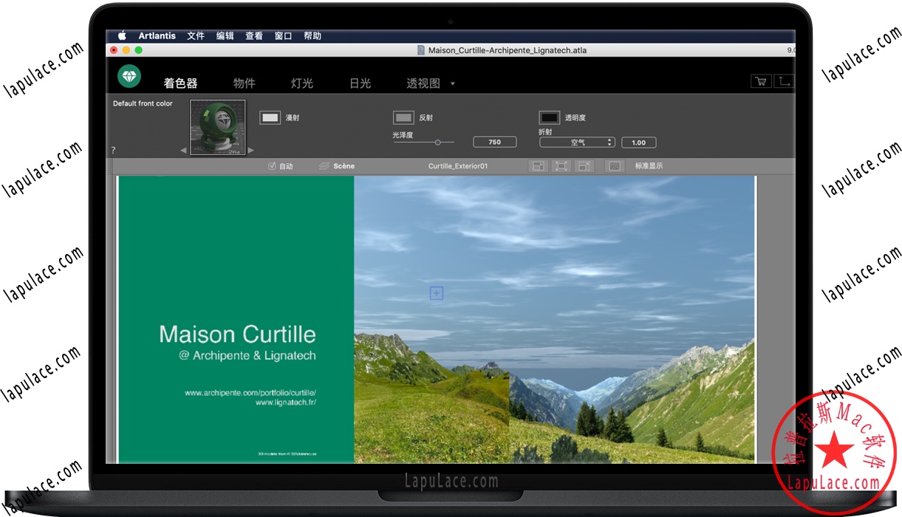
Task: Expand the 透视图 dropdown arrow
Action: click(x=453, y=83)
